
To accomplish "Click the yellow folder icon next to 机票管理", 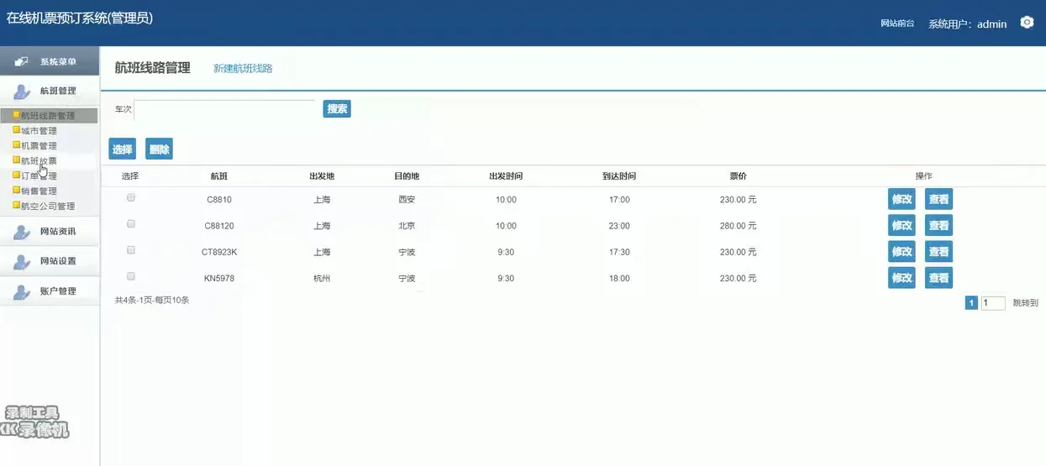I will pyautogui.click(x=16, y=145).
